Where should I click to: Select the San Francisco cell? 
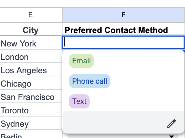(31, 96)
